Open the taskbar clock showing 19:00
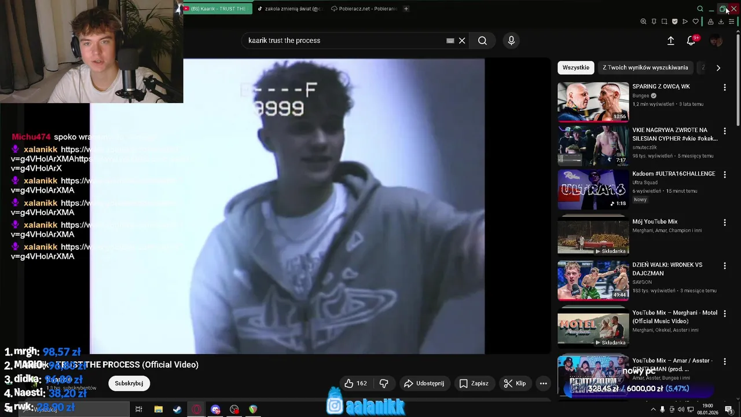Image resolution: width=741 pixels, height=417 pixels. tap(707, 409)
